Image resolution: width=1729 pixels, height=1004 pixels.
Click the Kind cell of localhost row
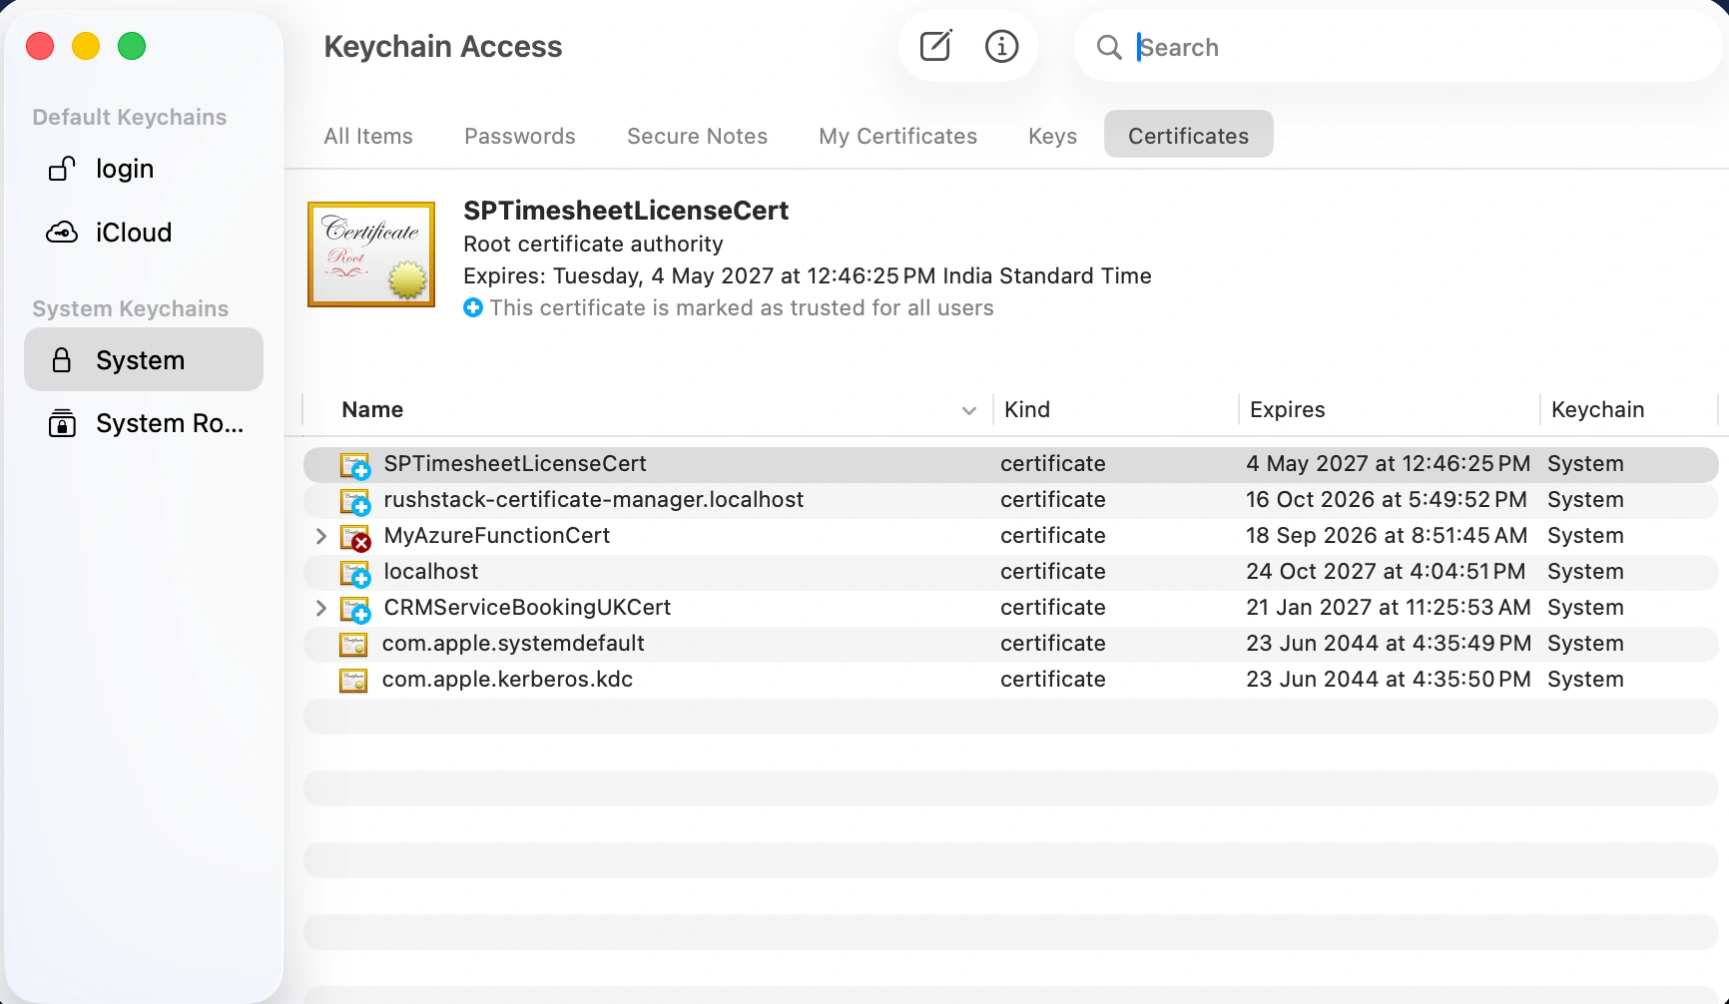(x=1053, y=571)
